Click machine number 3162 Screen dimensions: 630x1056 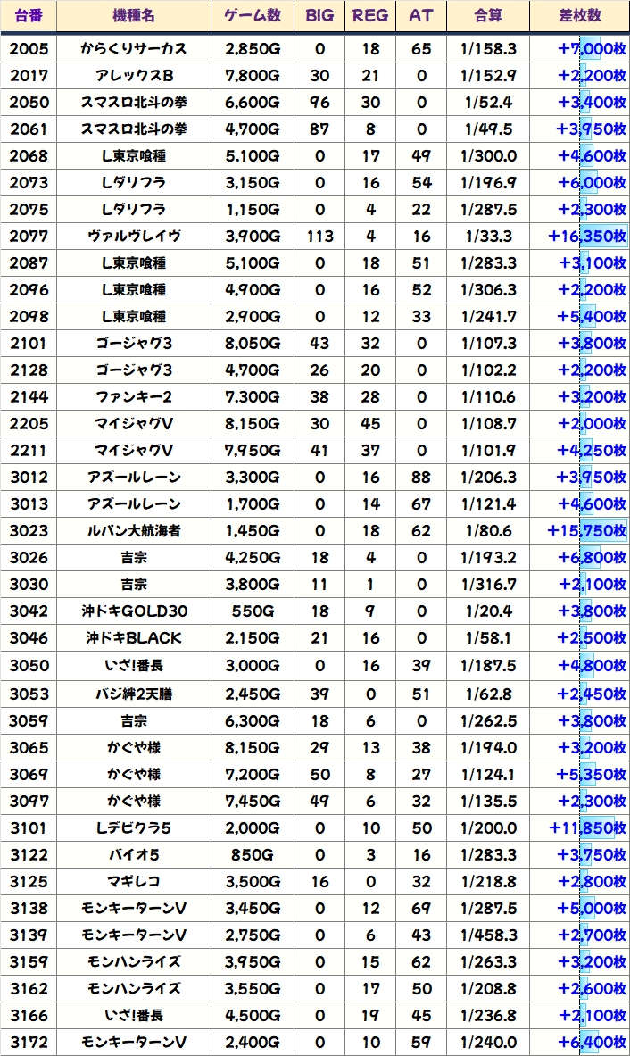29,989
